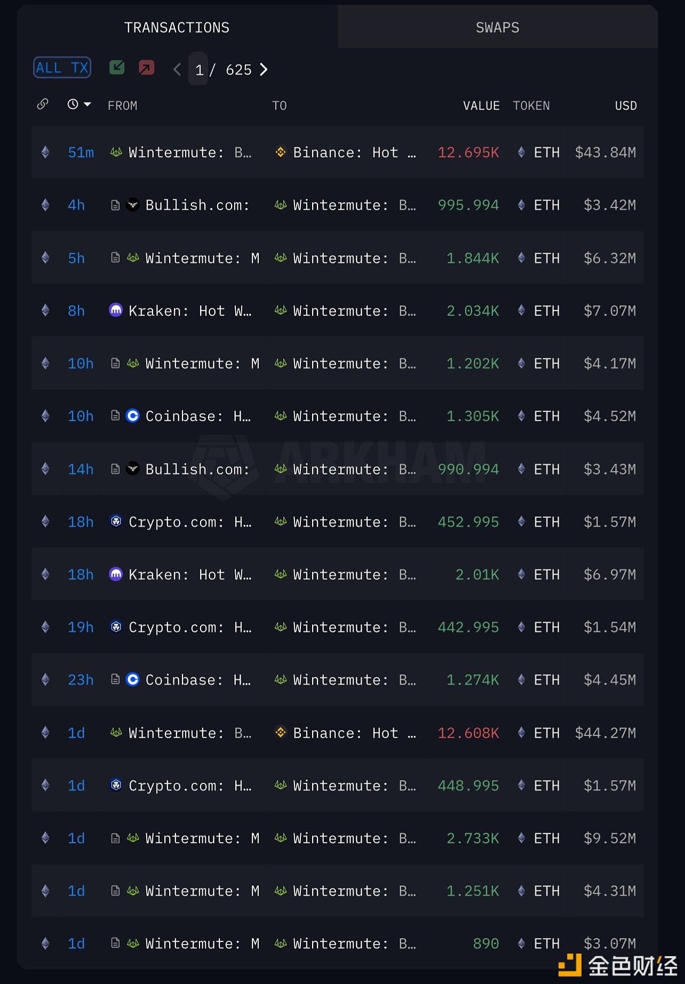Open the 5h transaction link
The image size is (685, 984).
pos(76,258)
